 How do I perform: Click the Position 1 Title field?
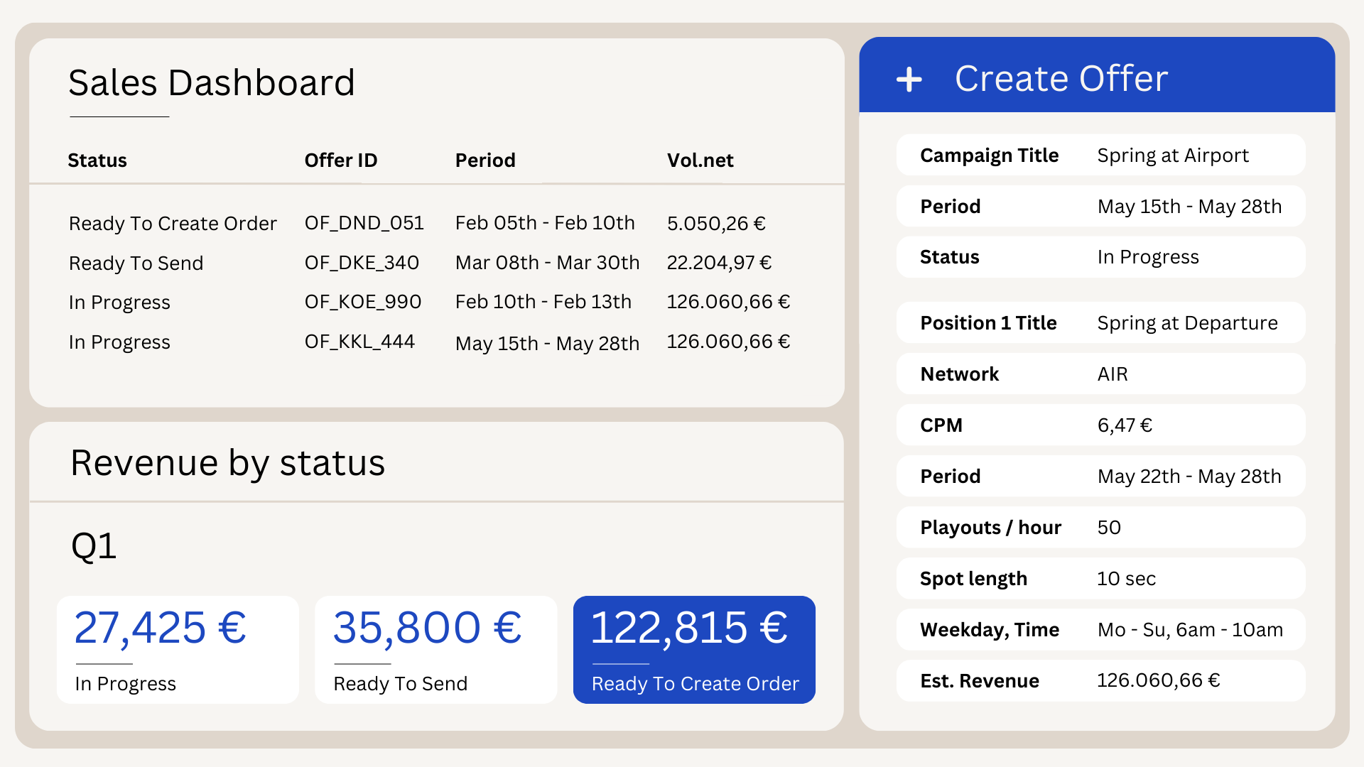1186,323
